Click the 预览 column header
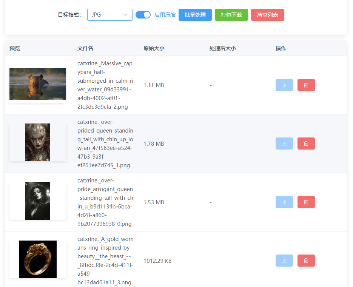 tap(15, 48)
